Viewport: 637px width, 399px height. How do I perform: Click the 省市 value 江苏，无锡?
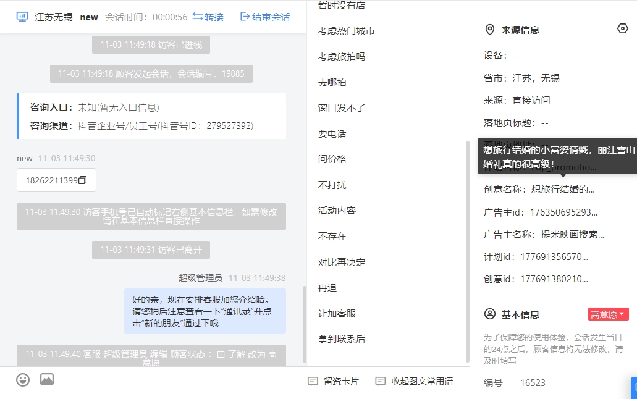(x=536, y=78)
